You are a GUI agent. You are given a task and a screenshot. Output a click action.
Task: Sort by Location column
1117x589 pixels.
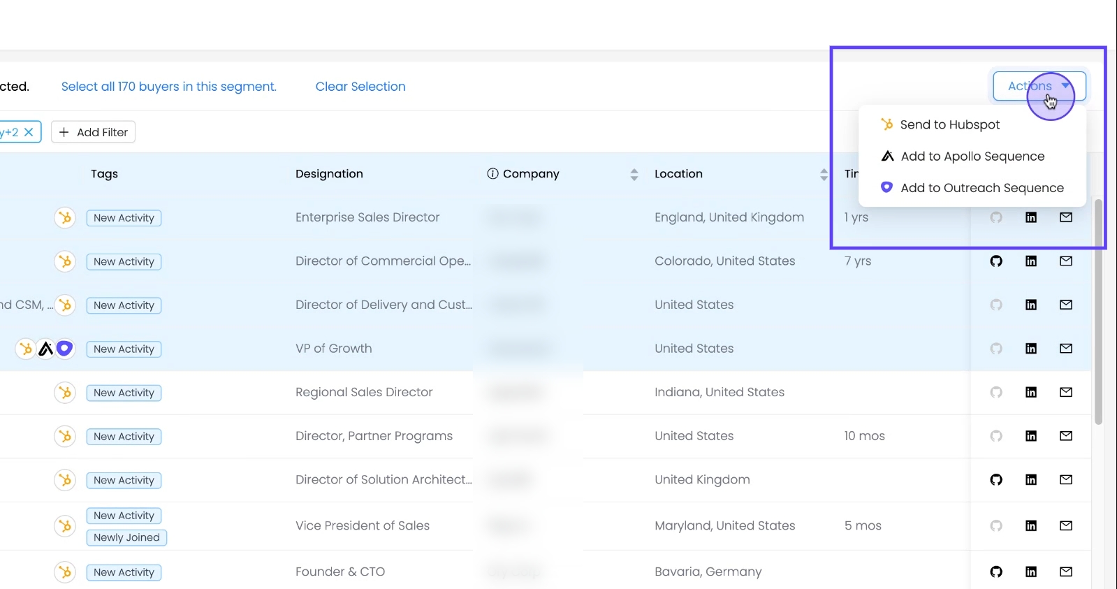(824, 175)
